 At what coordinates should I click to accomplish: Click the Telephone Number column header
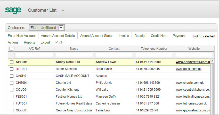tap(154, 49)
